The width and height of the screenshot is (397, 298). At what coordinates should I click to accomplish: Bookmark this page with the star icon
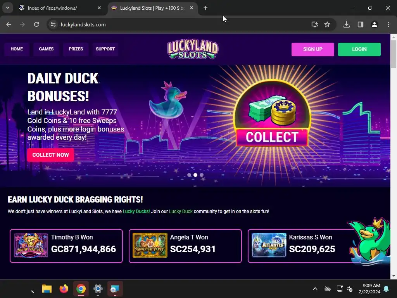327,24
